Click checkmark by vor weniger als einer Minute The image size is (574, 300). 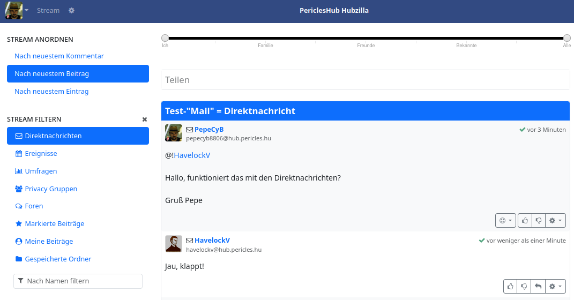tap(482, 241)
